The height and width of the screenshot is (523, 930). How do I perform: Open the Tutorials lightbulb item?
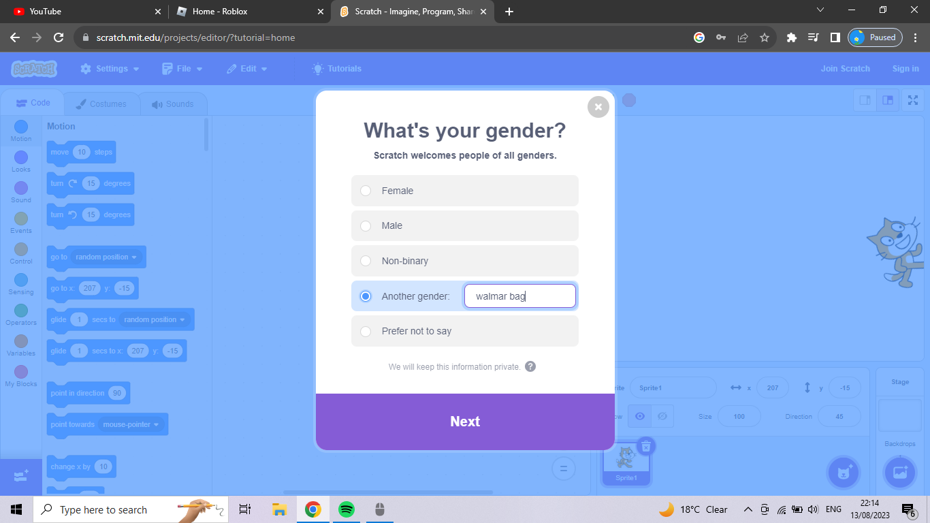pos(336,69)
